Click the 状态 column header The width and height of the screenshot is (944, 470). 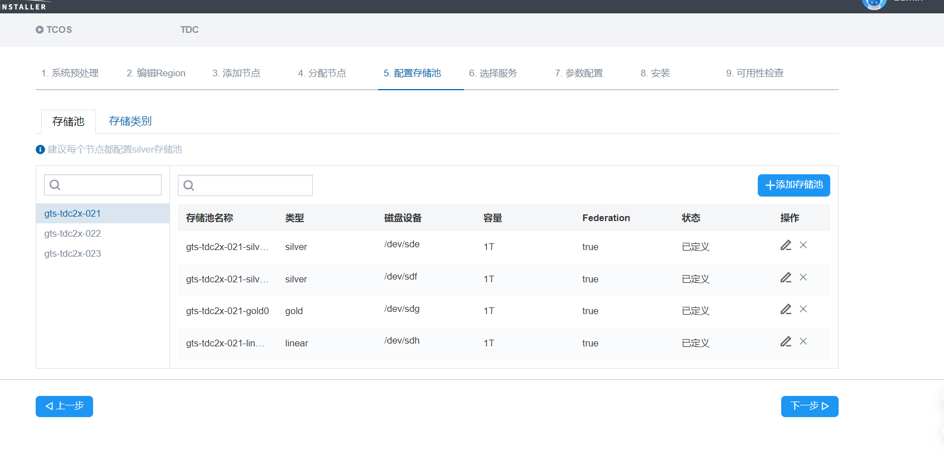click(691, 218)
